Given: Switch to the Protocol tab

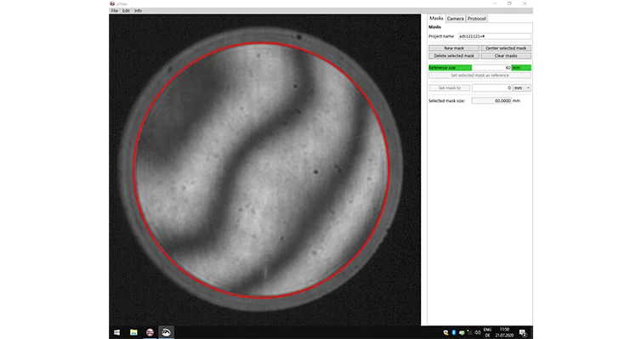Looking at the screenshot, I should pyautogui.click(x=476, y=19).
